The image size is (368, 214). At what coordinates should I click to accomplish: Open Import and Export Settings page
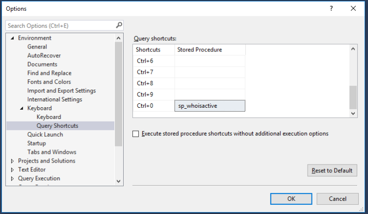click(61, 91)
